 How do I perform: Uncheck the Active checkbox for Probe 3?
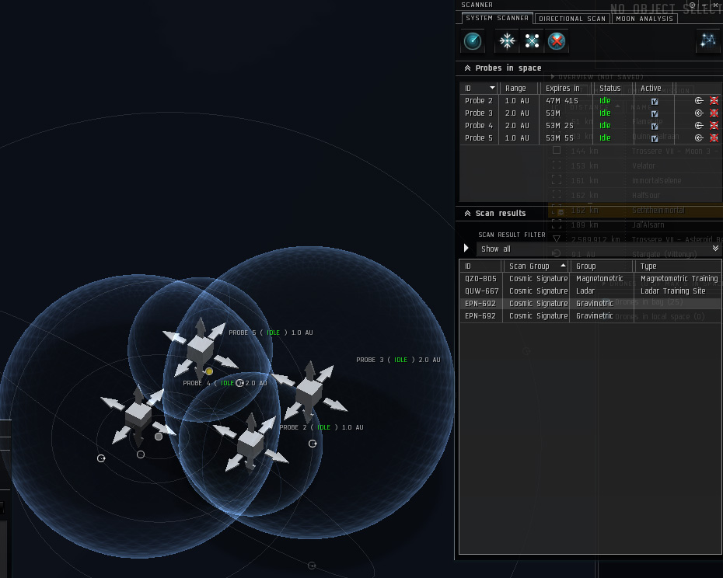click(655, 114)
